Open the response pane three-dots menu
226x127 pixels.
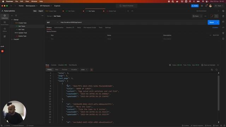click(x=218, y=65)
